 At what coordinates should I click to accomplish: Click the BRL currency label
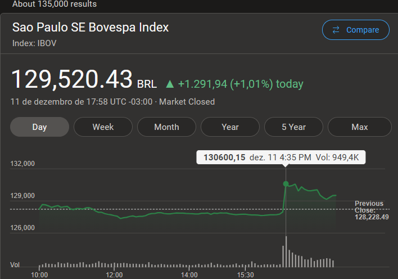point(147,84)
